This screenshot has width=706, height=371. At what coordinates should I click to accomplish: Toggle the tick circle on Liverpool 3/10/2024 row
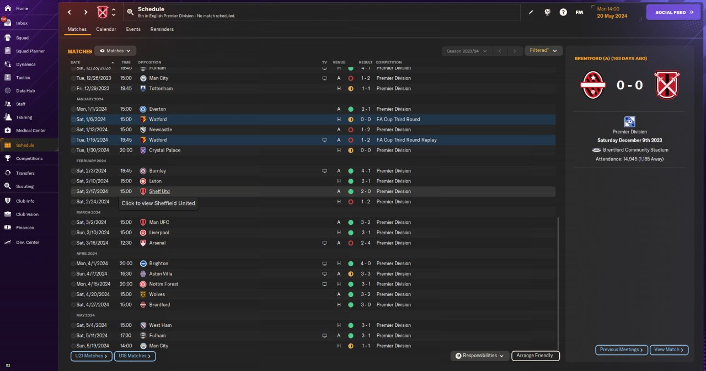pos(73,233)
